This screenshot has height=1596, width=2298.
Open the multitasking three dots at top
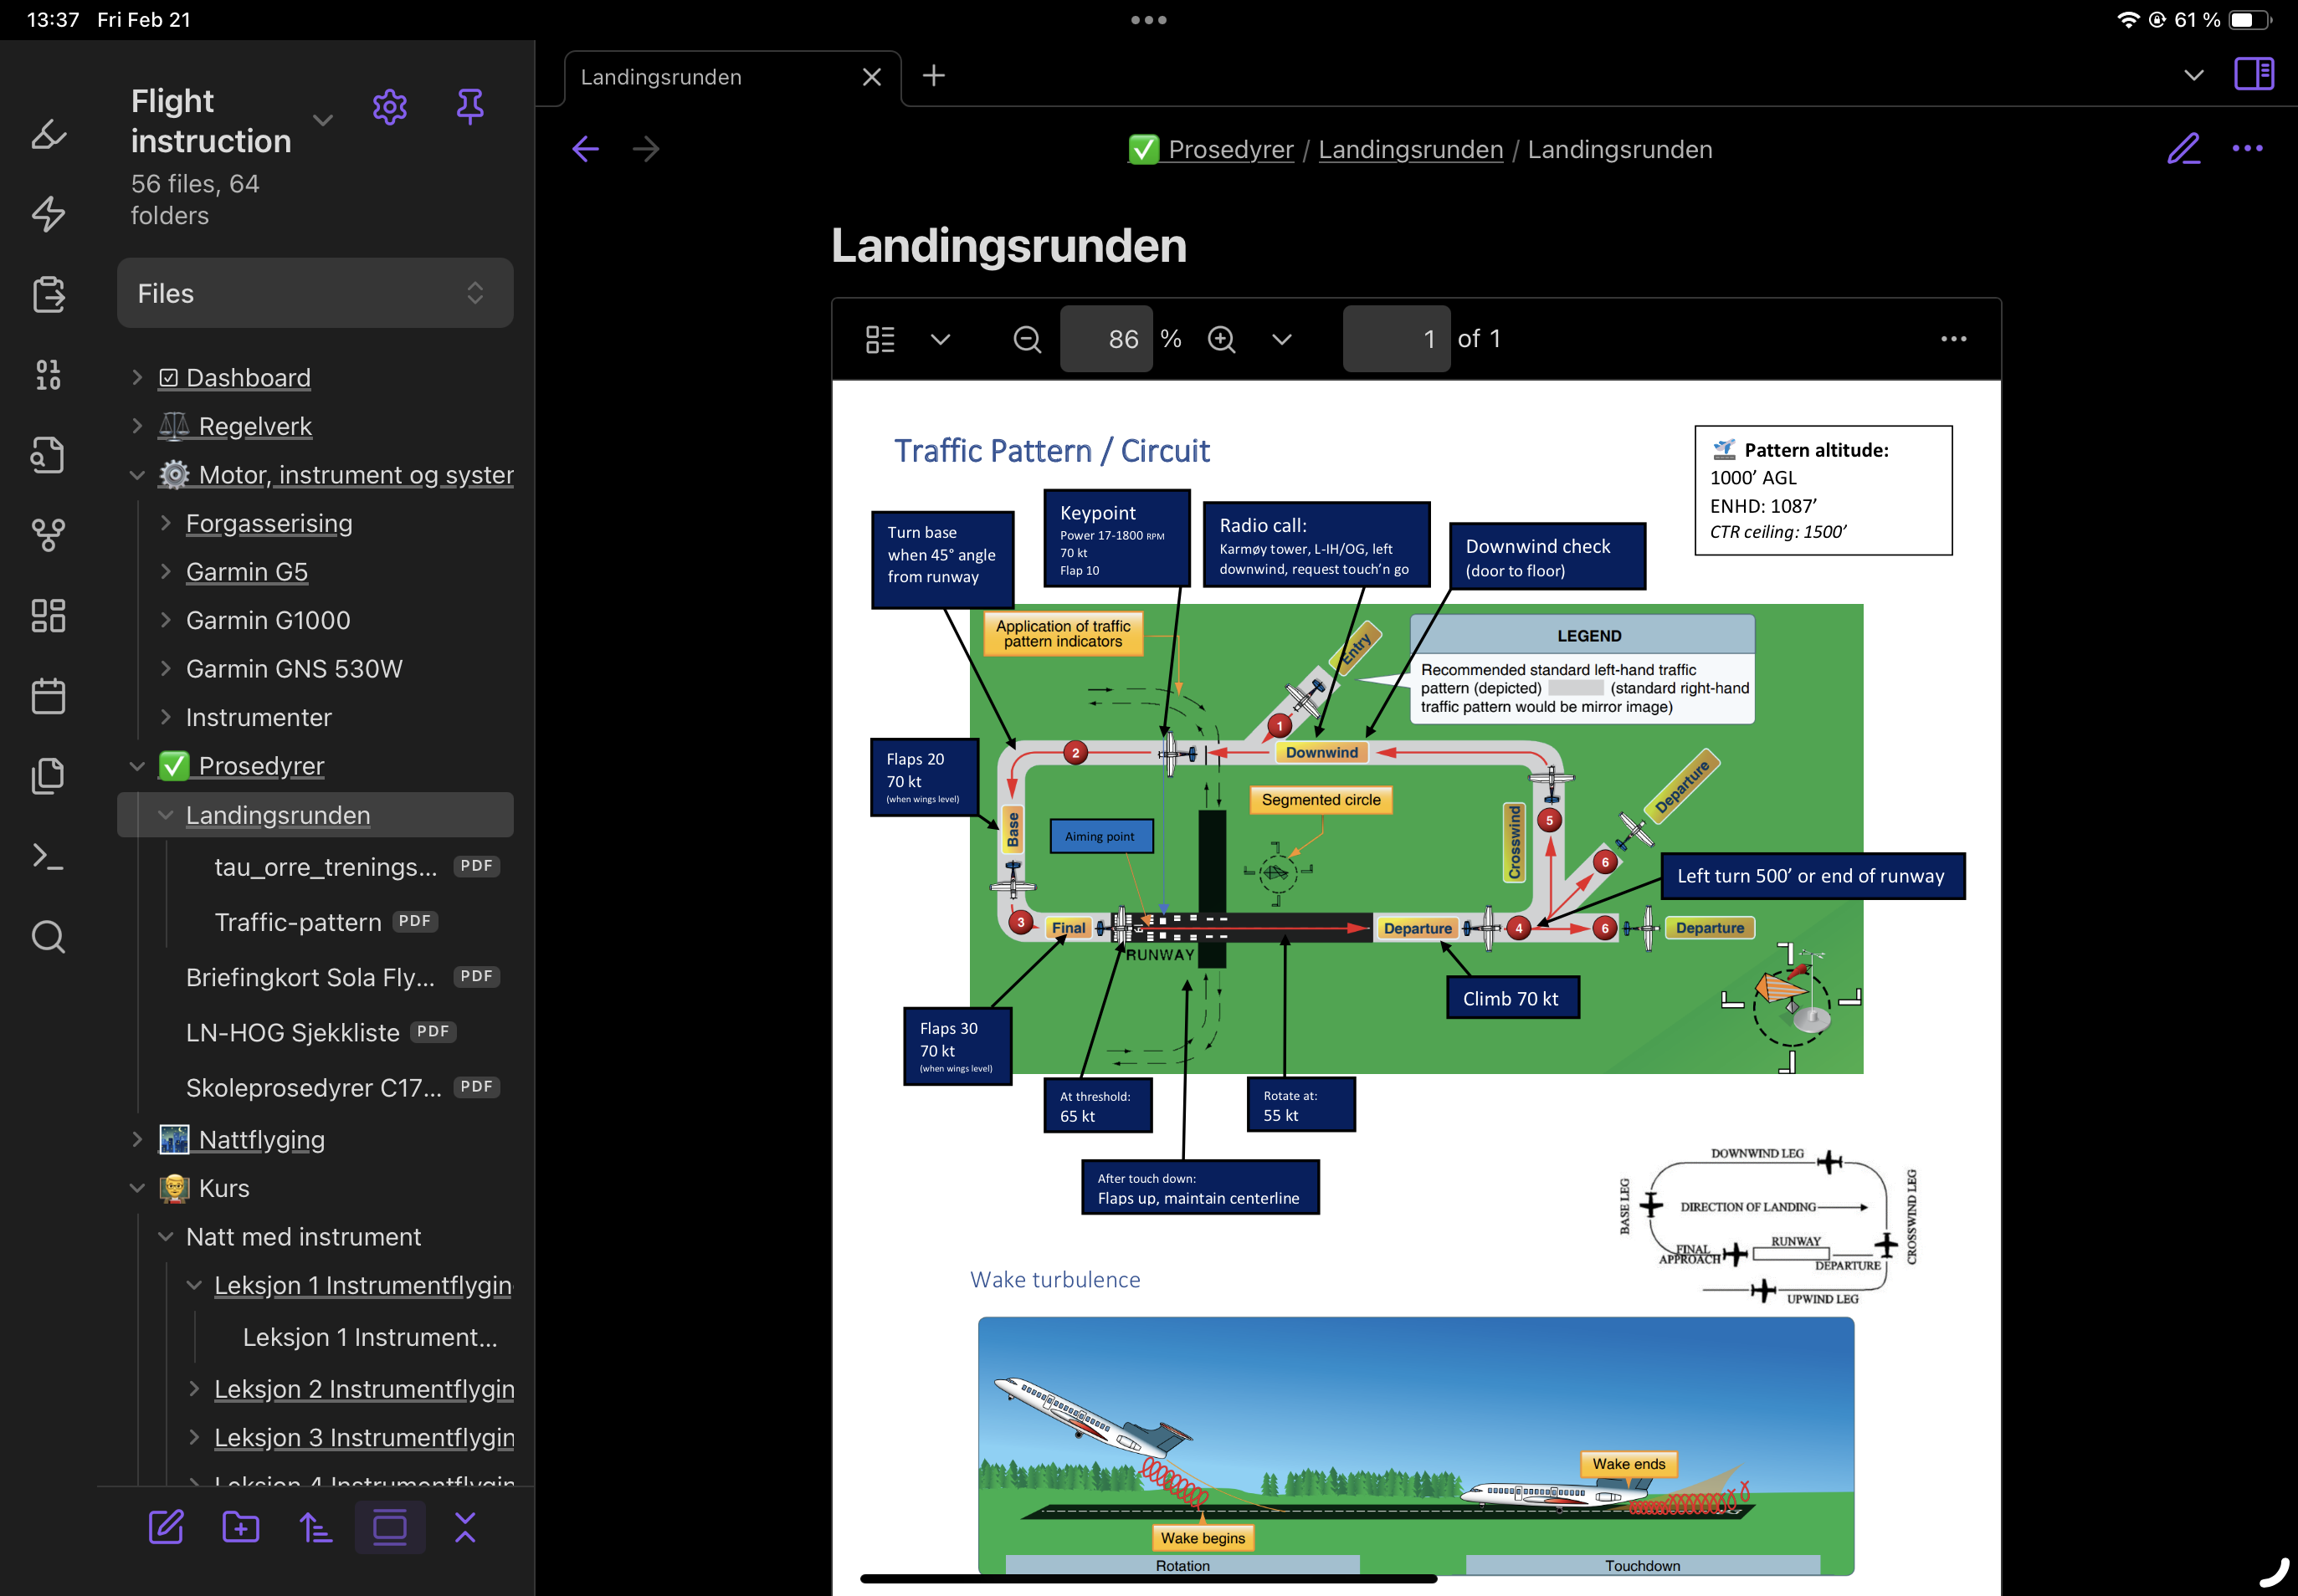click(x=1148, y=20)
